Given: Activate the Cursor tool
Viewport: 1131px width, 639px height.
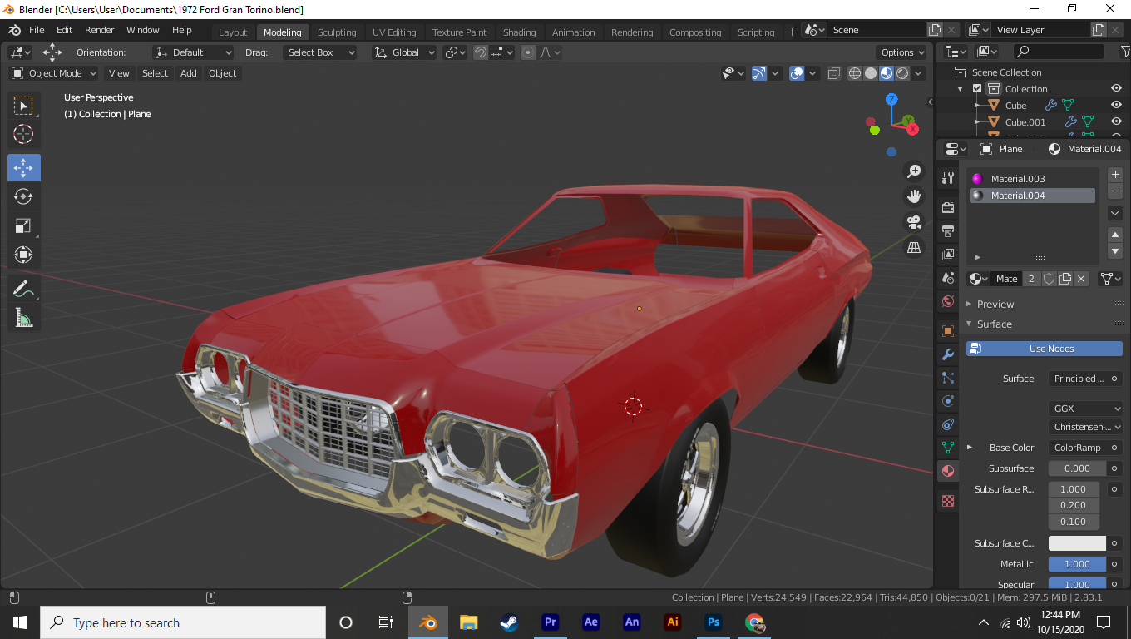Looking at the screenshot, I should click(23, 135).
